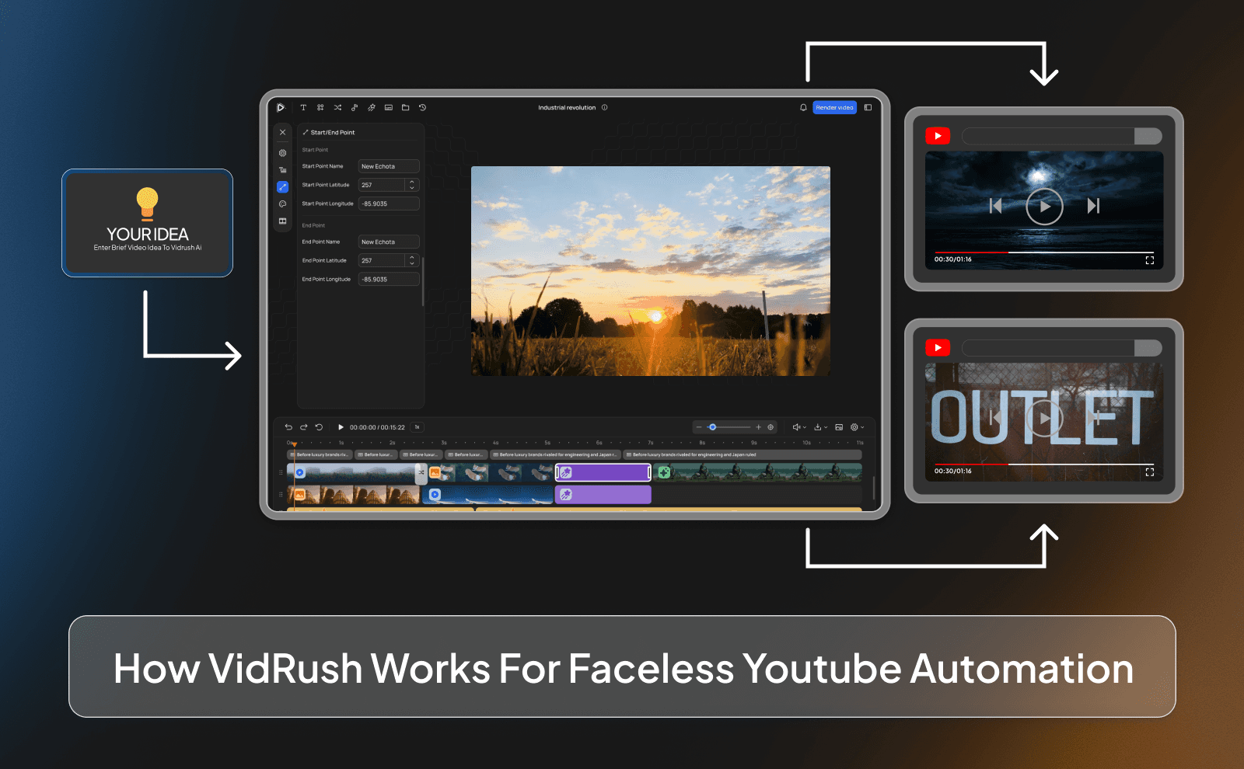1244x769 pixels.
Task: Click the search bar in top YouTube card
Action: point(1062,136)
